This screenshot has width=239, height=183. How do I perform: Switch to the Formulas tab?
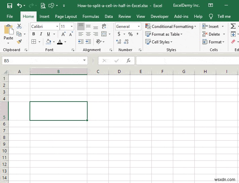pyautogui.click(x=91, y=16)
